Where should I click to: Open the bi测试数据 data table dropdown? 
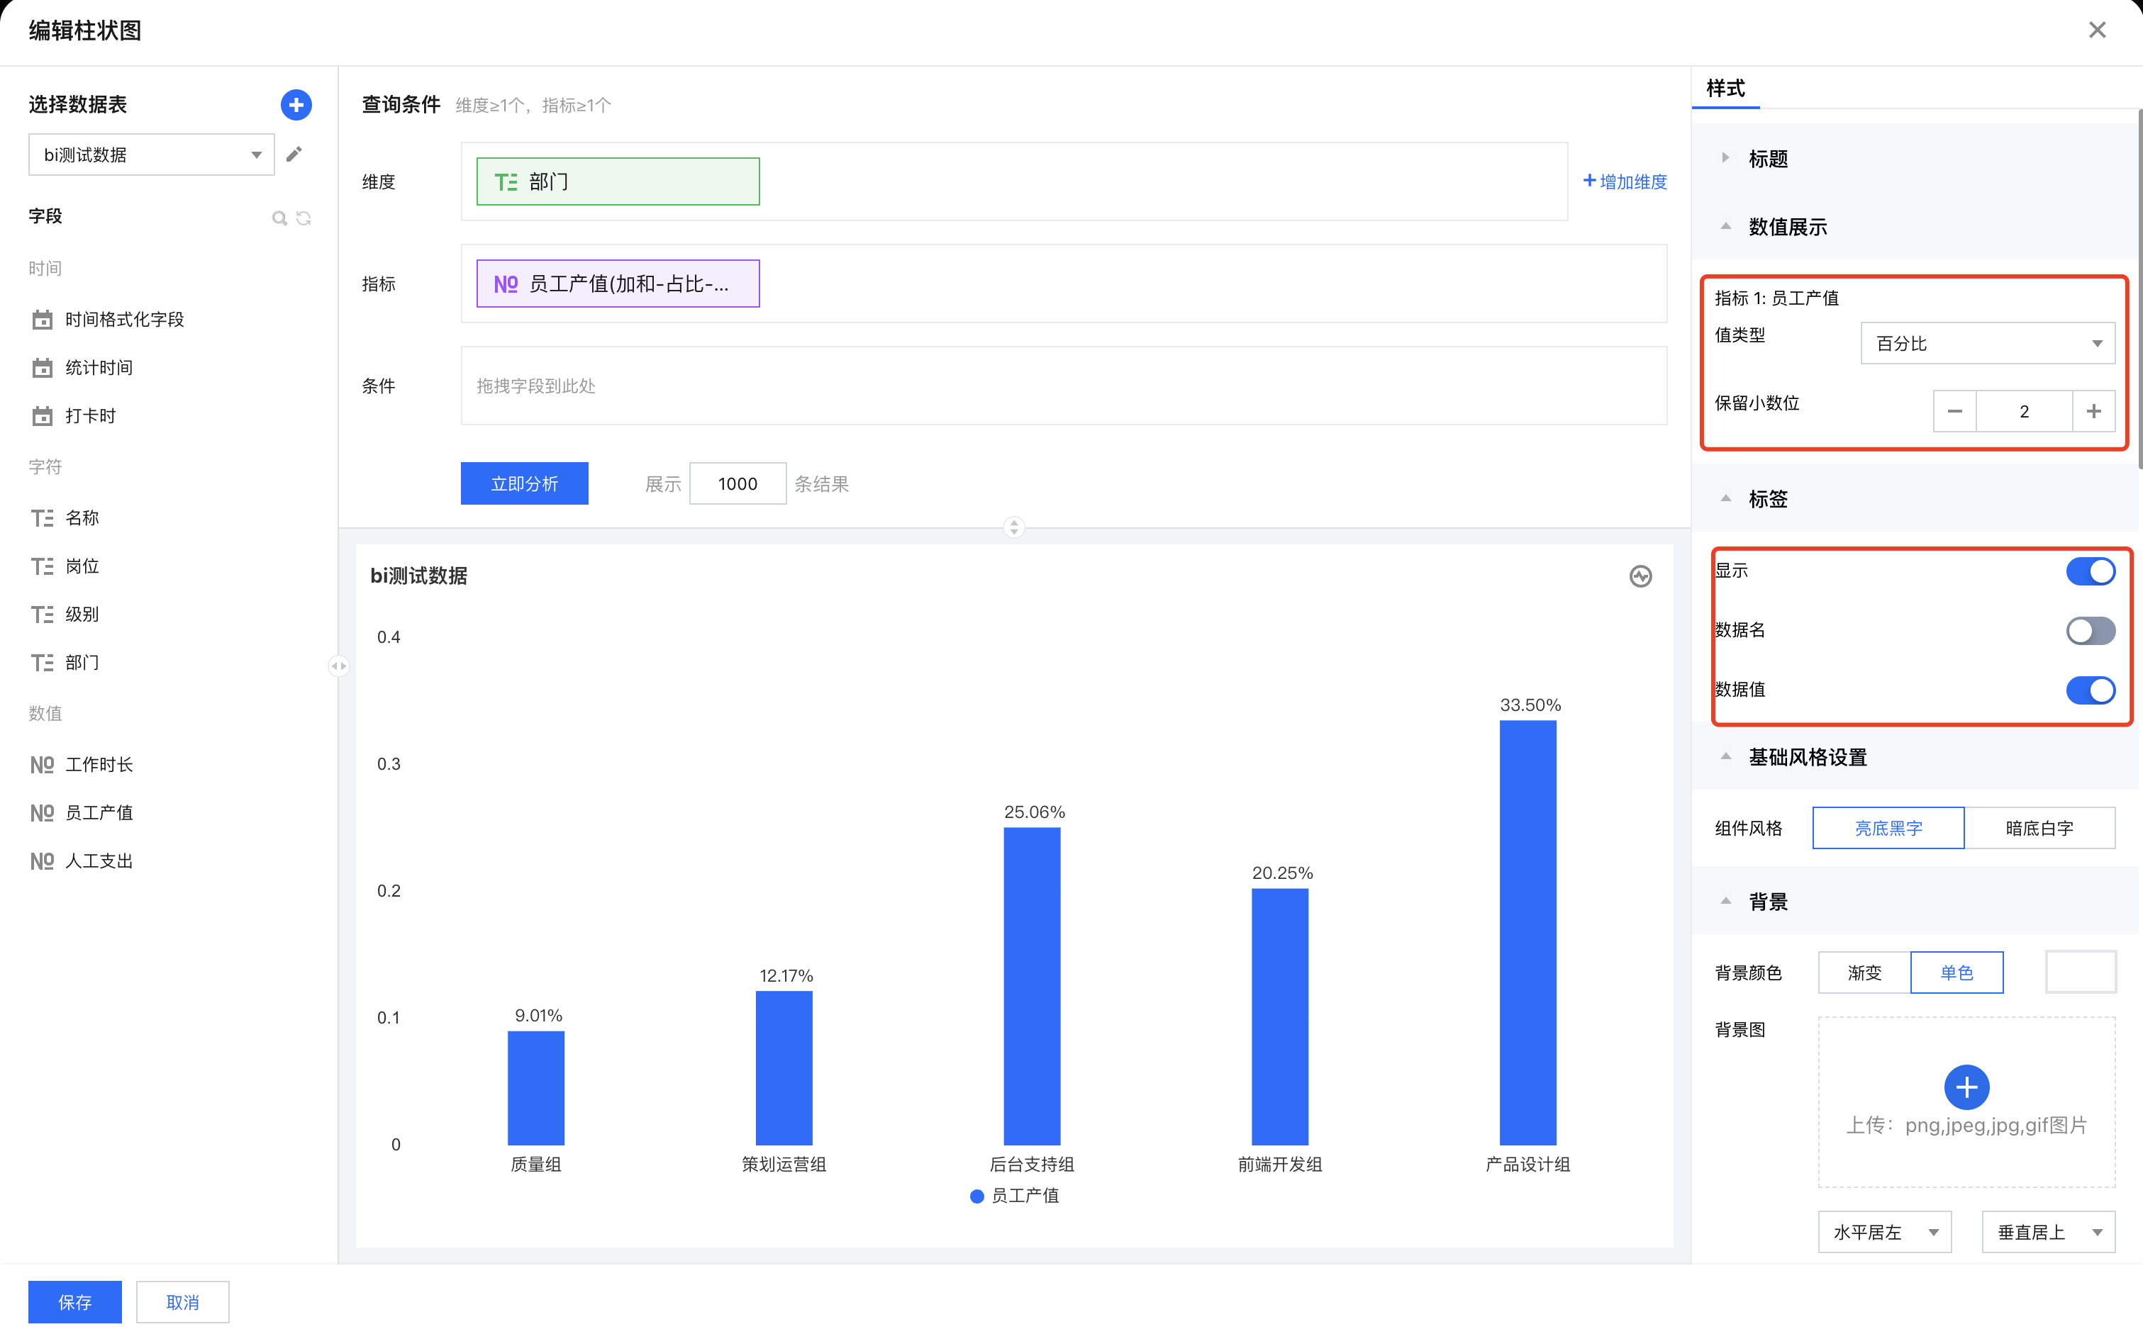click(151, 155)
